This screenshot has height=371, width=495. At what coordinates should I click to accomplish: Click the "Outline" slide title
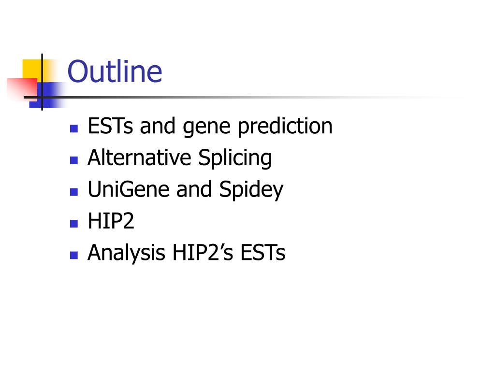(x=115, y=71)
